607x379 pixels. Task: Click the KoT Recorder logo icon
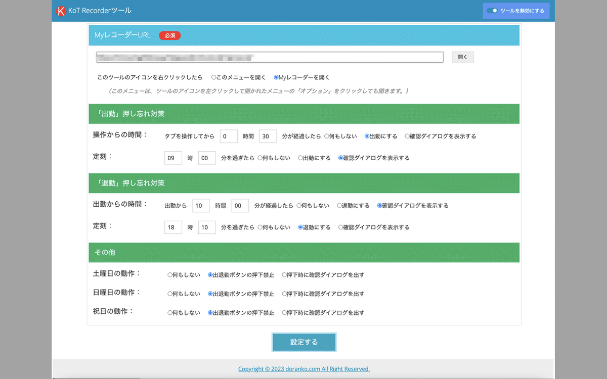(x=61, y=11)
